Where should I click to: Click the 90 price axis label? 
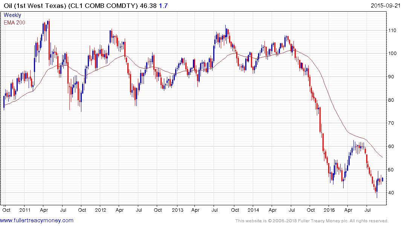(x=391, y=77)
